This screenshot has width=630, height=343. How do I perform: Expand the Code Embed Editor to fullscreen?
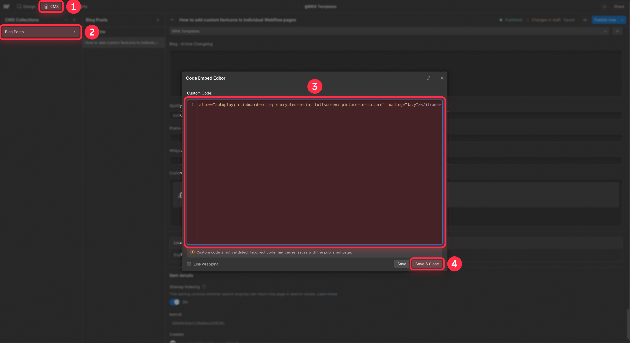click(428, 78)
